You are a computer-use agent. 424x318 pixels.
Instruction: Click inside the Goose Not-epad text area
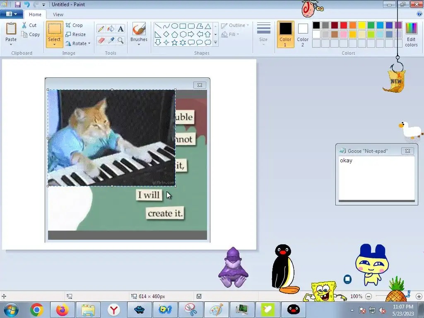pos(376,178)
